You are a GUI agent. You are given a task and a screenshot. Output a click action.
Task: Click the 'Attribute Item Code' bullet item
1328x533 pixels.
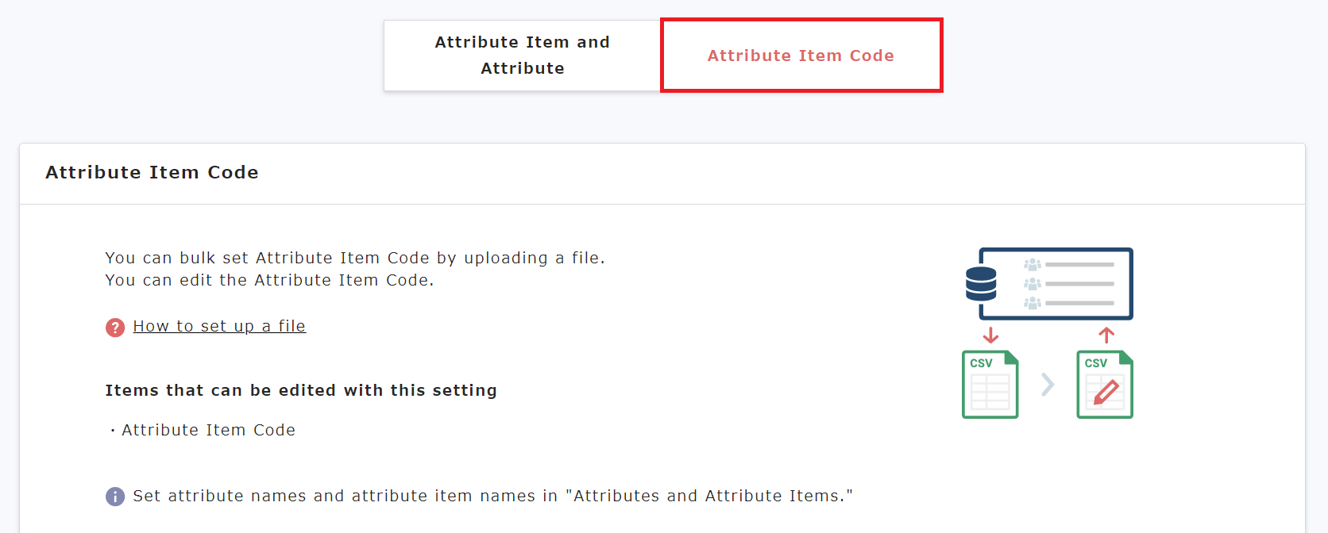208,430
